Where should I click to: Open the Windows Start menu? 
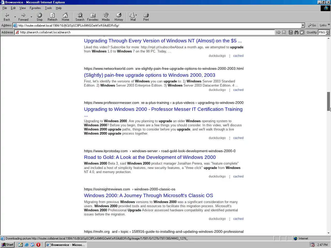7,245
